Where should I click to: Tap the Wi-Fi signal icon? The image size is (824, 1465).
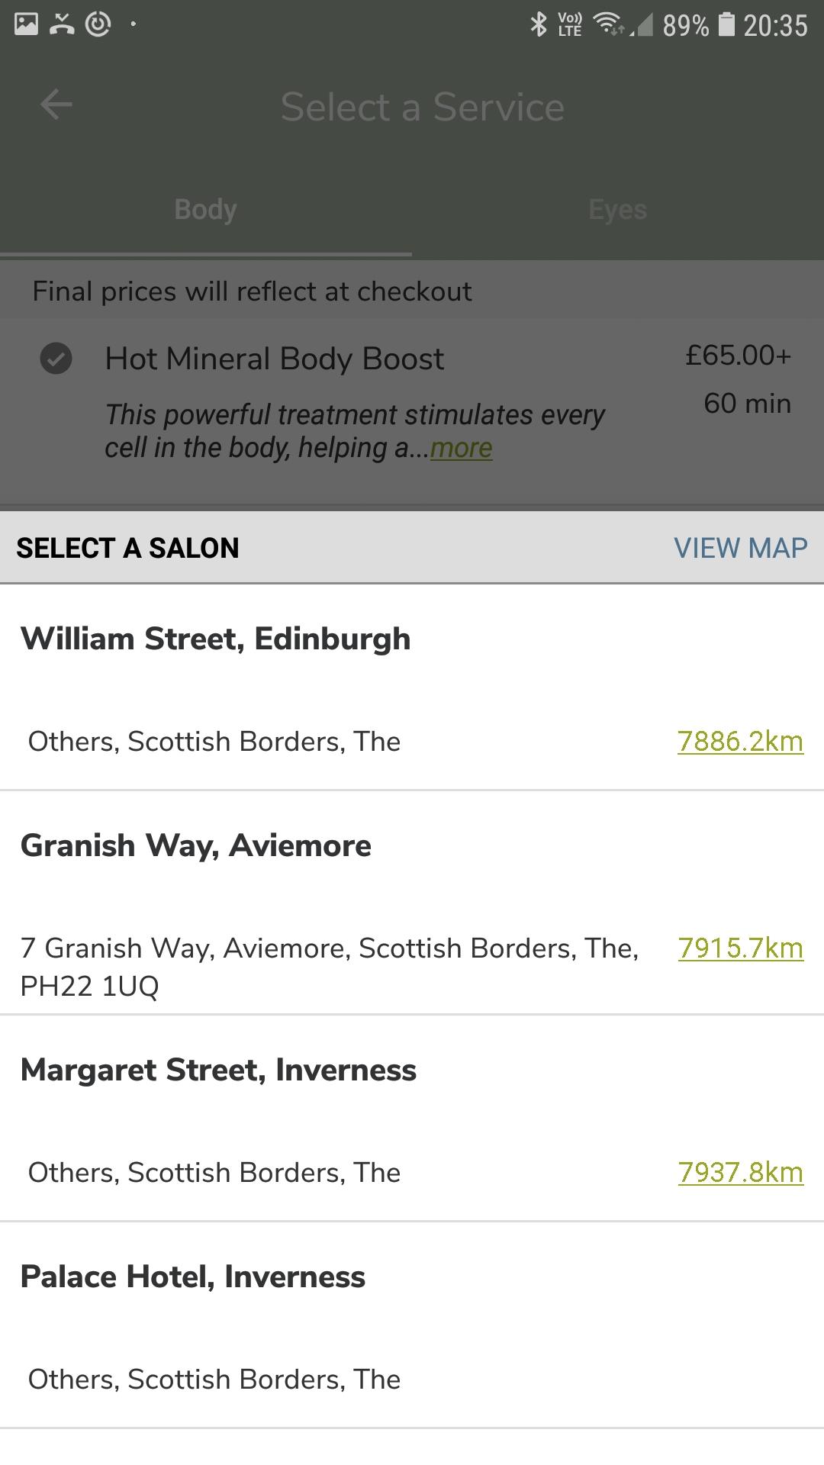point(609,24)
